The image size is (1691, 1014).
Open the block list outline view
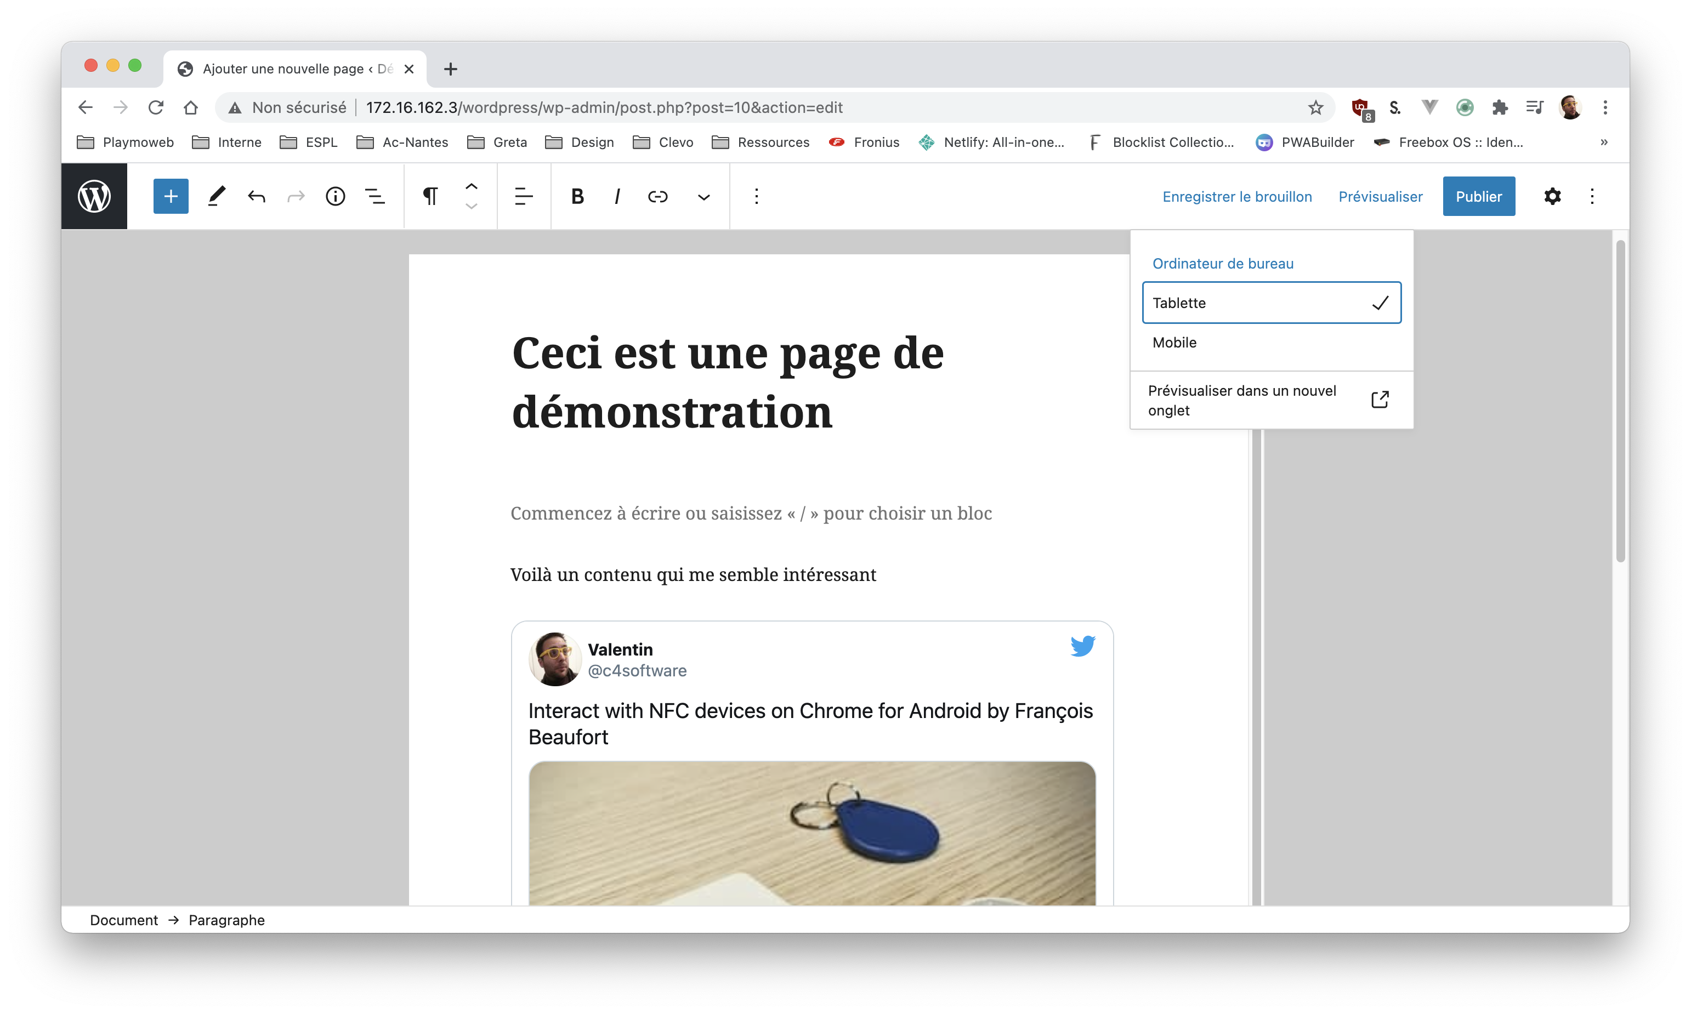pyautogui.click(x=374, y=197)
